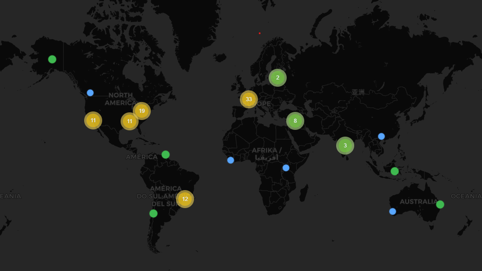Select the 12 cluster over Brazil

point(185,199)
